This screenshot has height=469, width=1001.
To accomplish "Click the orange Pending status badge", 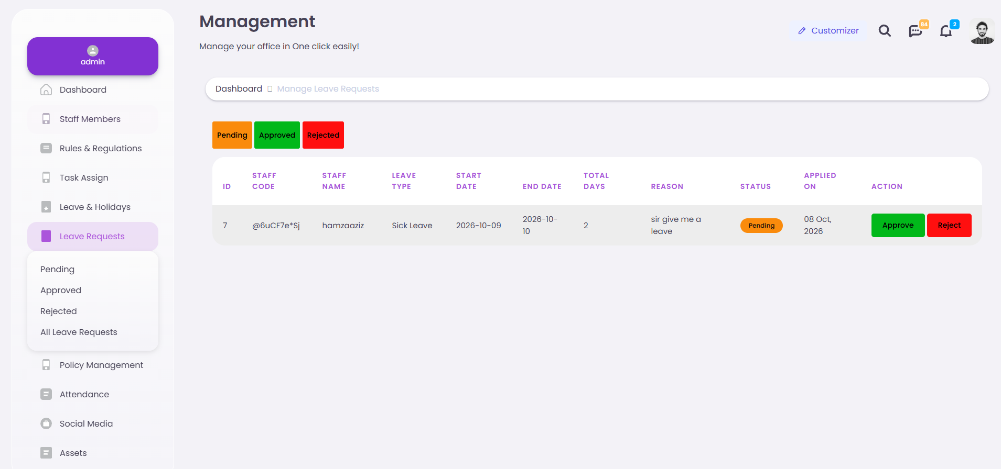I will [761, 226].
